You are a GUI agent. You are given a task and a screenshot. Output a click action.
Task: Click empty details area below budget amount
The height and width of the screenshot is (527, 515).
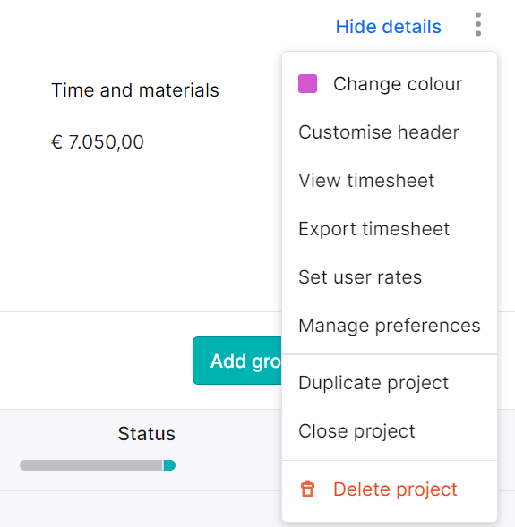(142, 232)
